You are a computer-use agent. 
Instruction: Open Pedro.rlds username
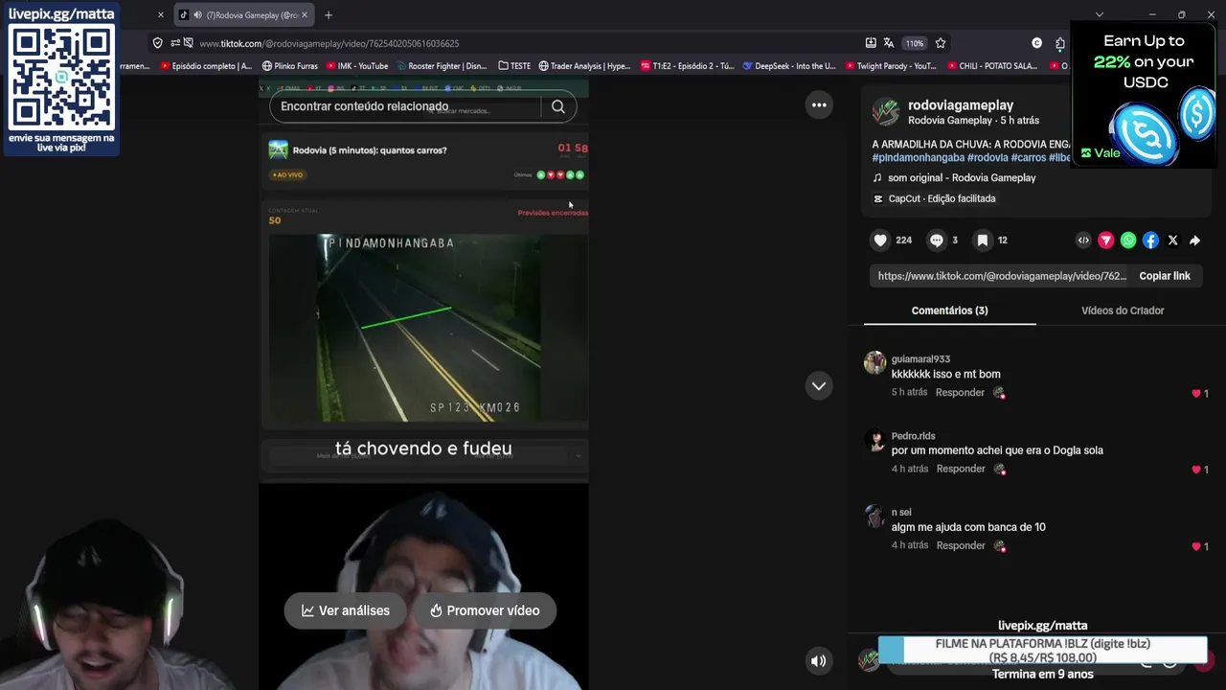(913, 436)
